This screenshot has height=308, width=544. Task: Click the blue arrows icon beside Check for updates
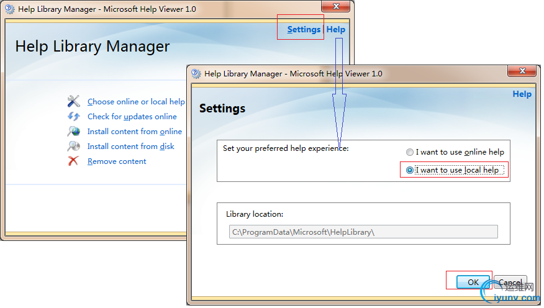(73, 116)
